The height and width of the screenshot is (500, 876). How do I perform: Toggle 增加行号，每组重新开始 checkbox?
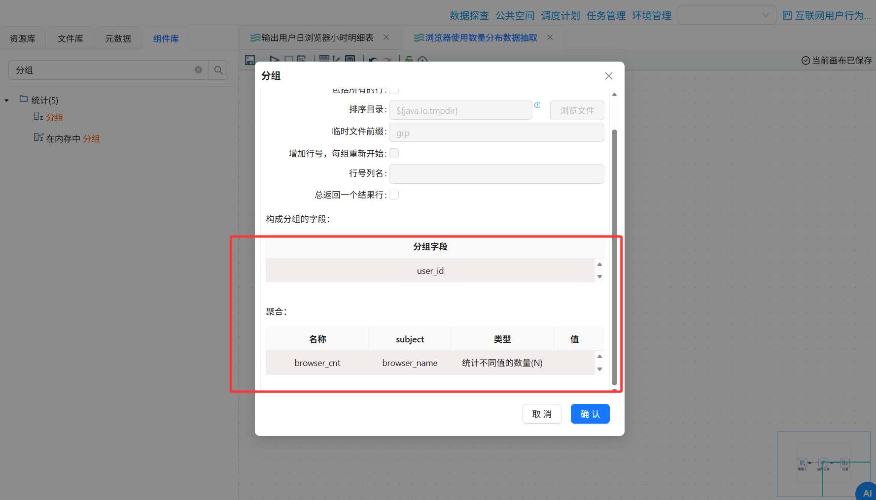(x=394, y=153)
